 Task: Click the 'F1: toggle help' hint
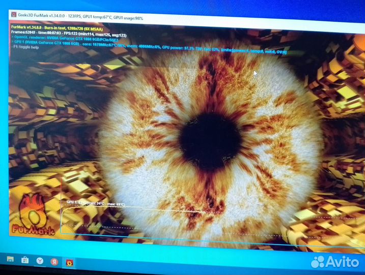tap(25, 47)
